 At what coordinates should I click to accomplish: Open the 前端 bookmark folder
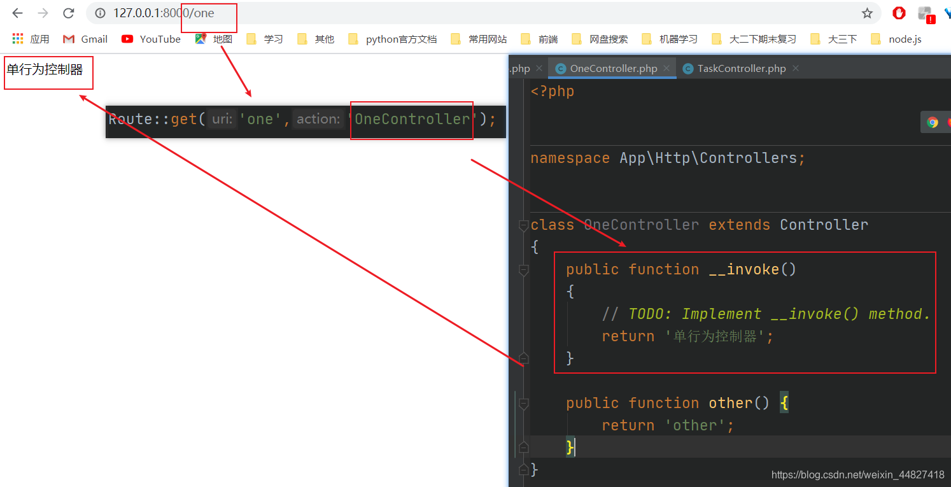click(x=539, y=39)
